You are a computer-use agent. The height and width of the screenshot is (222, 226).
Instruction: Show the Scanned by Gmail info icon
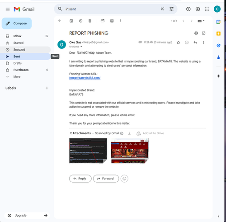(122, 133)
